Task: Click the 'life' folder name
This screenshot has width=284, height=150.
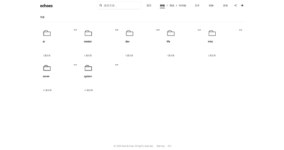Action: [168, 42]
